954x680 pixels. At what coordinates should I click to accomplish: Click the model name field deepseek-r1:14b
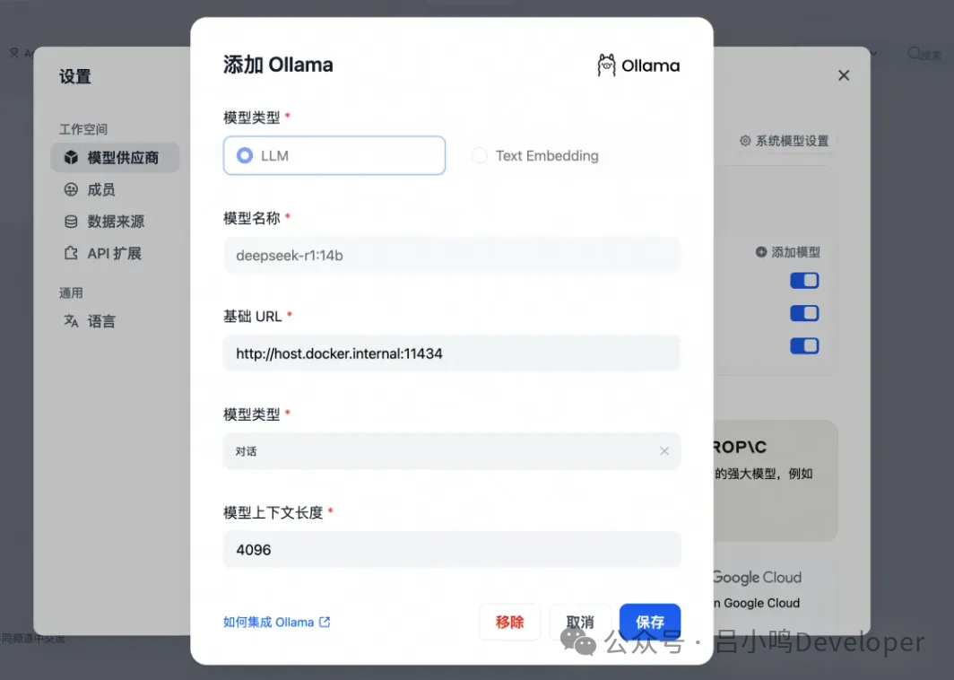[x=452, y=255]
